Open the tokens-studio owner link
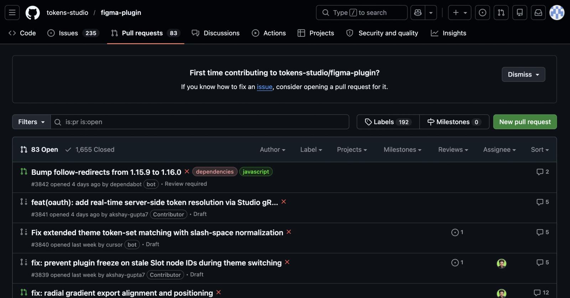570x298 pixels. pos(67,13)
